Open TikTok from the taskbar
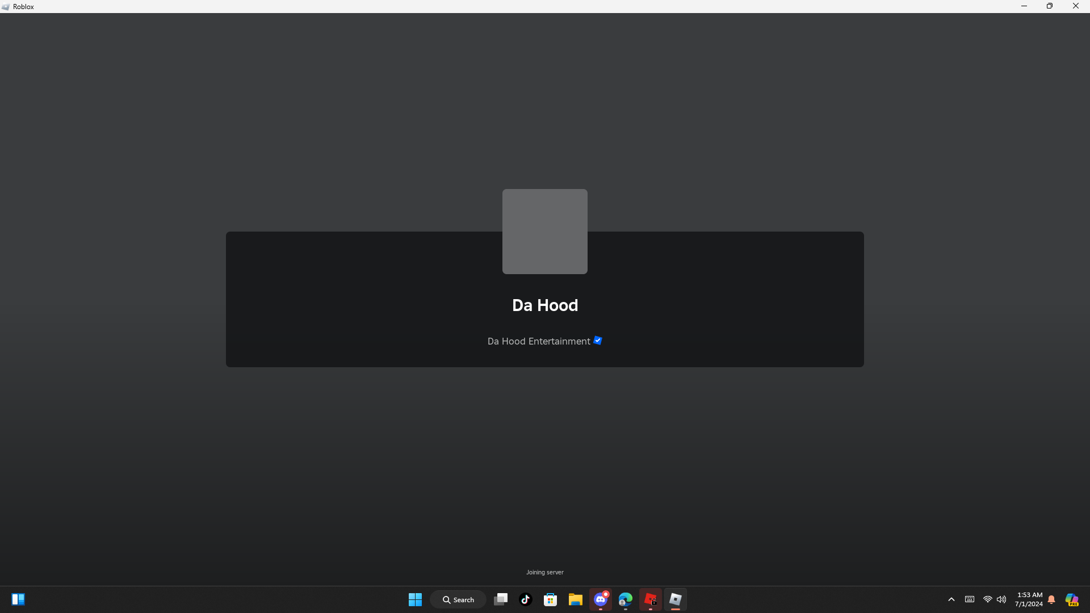 [x=526, y=599]
